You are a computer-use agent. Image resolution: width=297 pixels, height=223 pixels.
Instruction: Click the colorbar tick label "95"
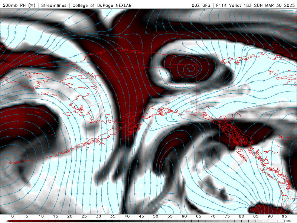tap(284, 216)
